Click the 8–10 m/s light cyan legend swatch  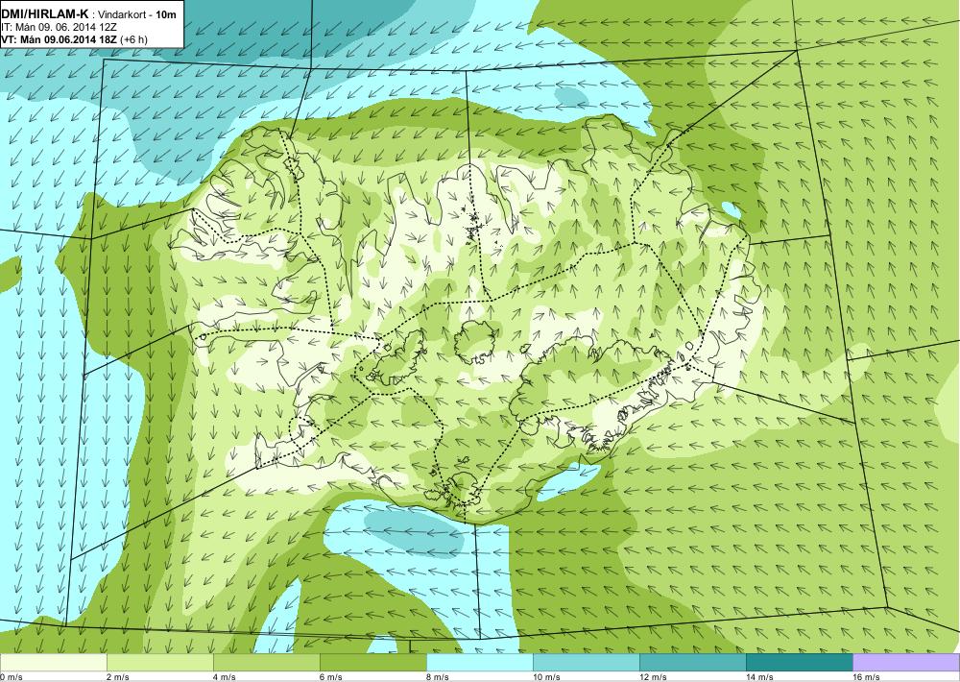479,663
